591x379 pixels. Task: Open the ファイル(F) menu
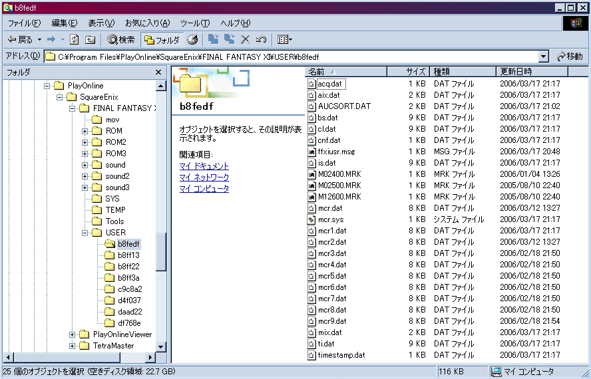point(24,23)
